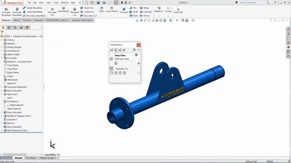Select the Rib tool
Image resolution: width=291 pixels, height=163 pixels.
[x=133, y=8]
